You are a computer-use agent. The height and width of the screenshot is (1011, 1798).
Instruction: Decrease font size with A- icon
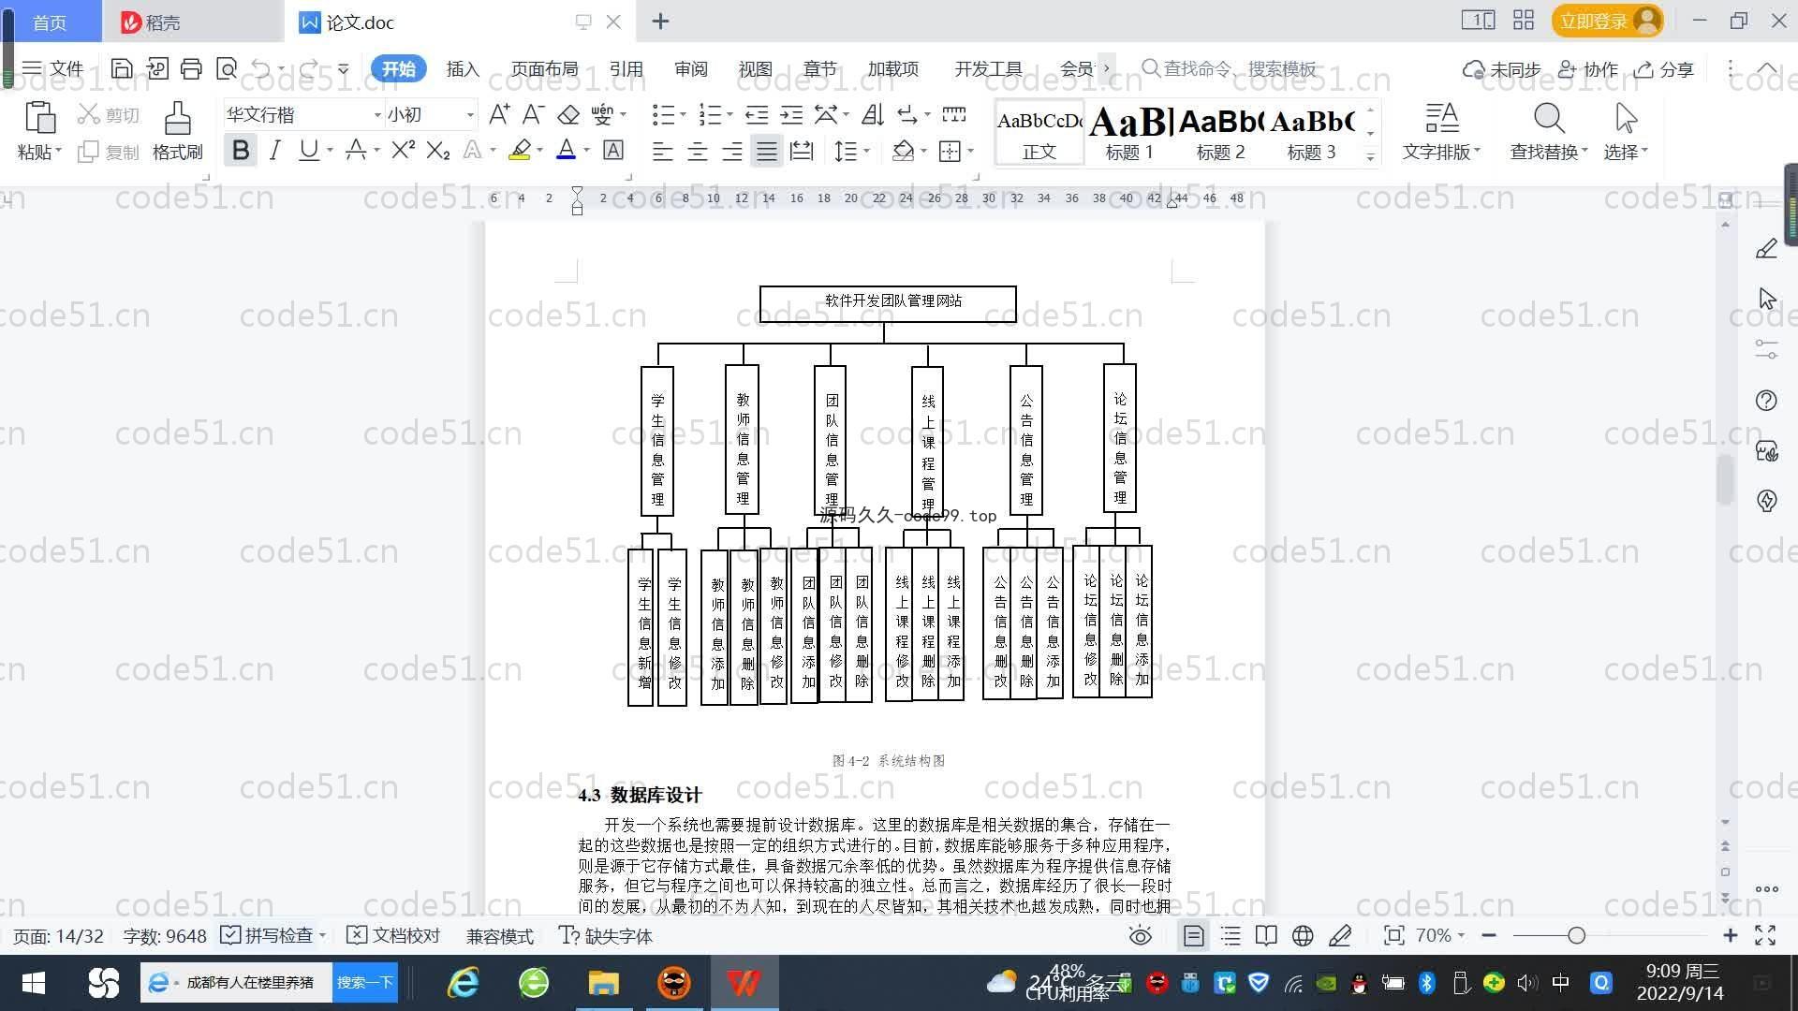pyautogui.click(x=533, y=114)
